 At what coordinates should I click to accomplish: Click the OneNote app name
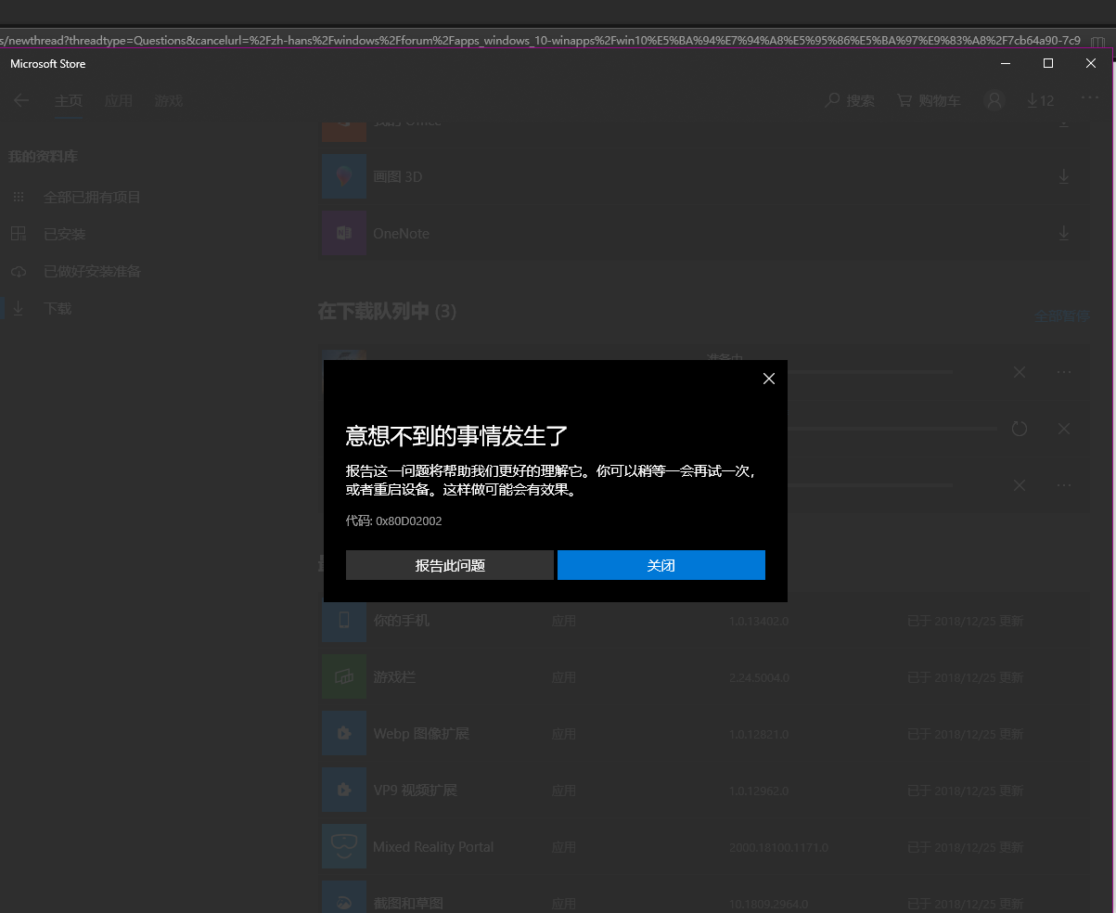401,233
